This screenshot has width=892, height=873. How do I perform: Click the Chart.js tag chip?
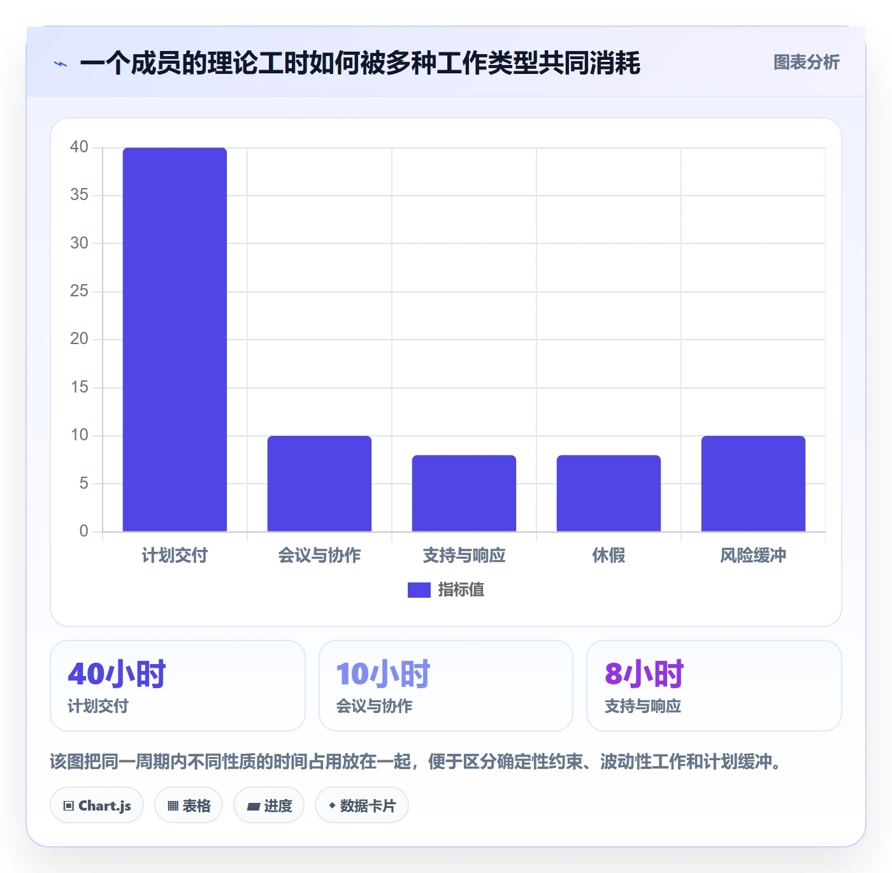tap(97, 805)
